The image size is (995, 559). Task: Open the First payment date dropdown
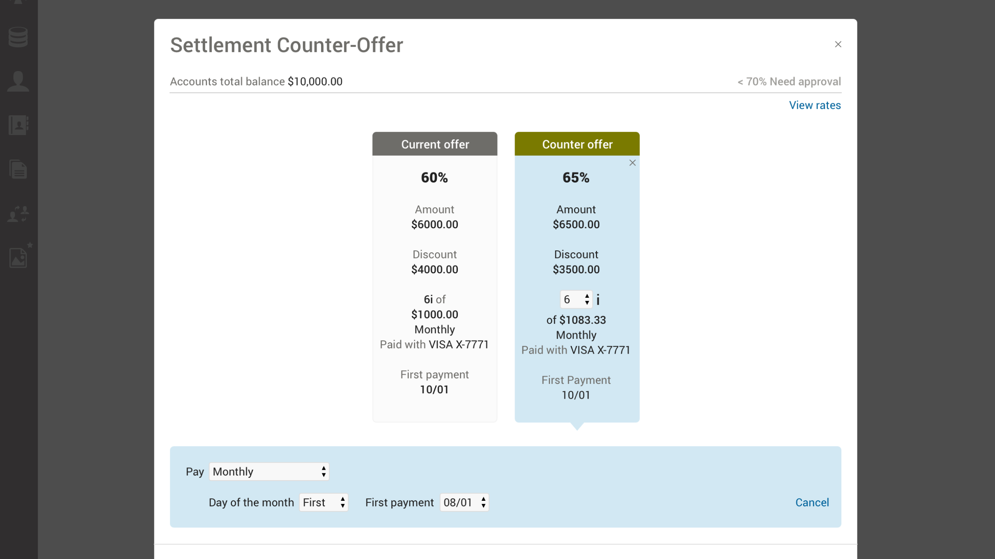[464, 502]
